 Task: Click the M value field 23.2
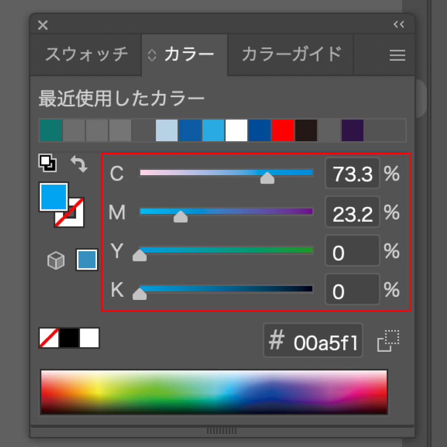click(352, 212)
